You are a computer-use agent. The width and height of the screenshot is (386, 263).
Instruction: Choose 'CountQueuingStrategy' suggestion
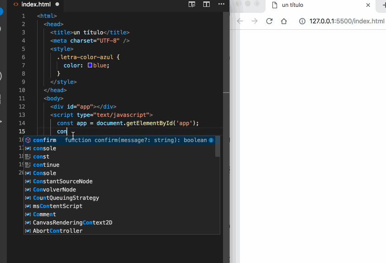click(x=119, y=198)
